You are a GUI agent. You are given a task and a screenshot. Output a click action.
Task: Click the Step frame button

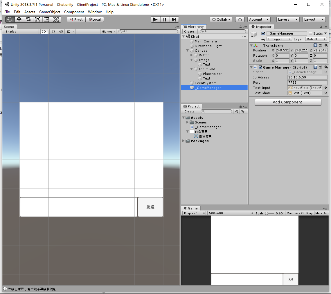(x=174, y=19)
